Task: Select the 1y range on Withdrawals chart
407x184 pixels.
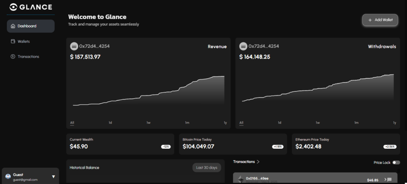Action: (x=395, y=123)
